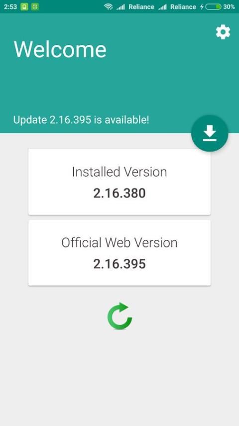This screenshot has height=426, width=239.
Task: Tap the first green notification icon
Action: coord(24,7)
